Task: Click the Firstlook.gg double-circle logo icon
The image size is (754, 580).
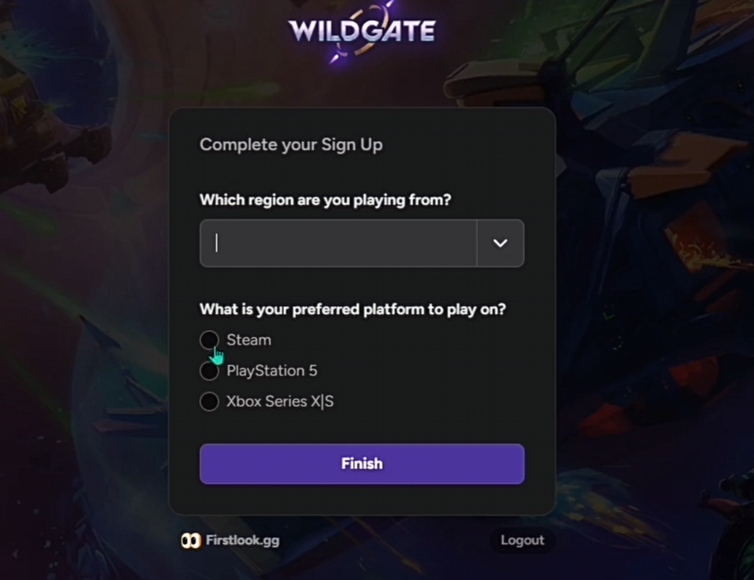Action: pos(191,541)
